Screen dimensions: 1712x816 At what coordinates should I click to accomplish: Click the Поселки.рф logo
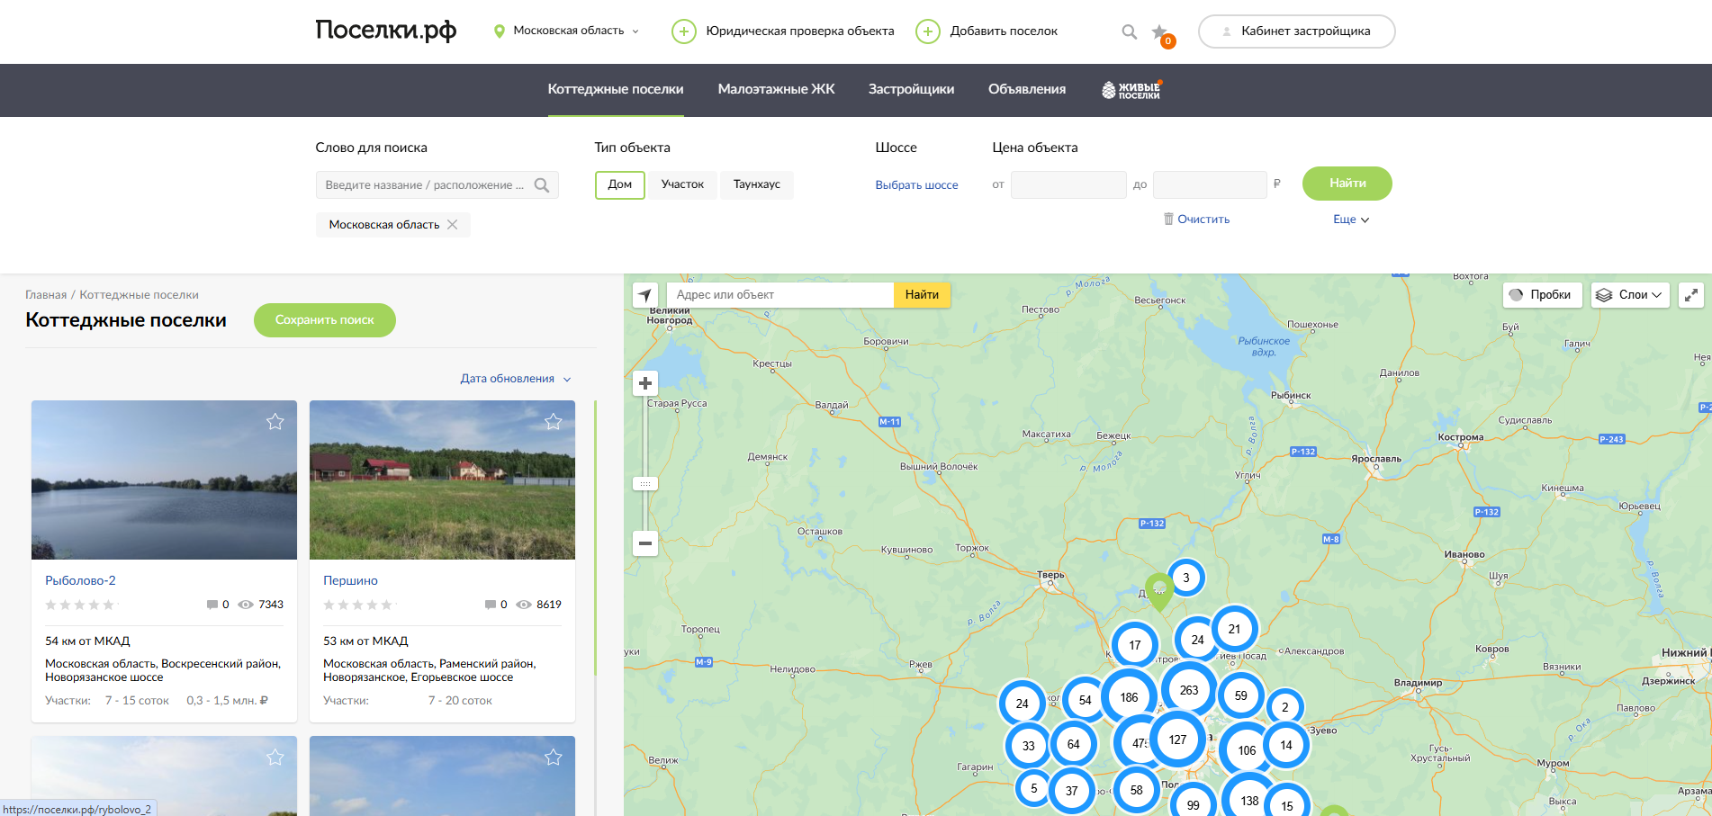point(386,31)
